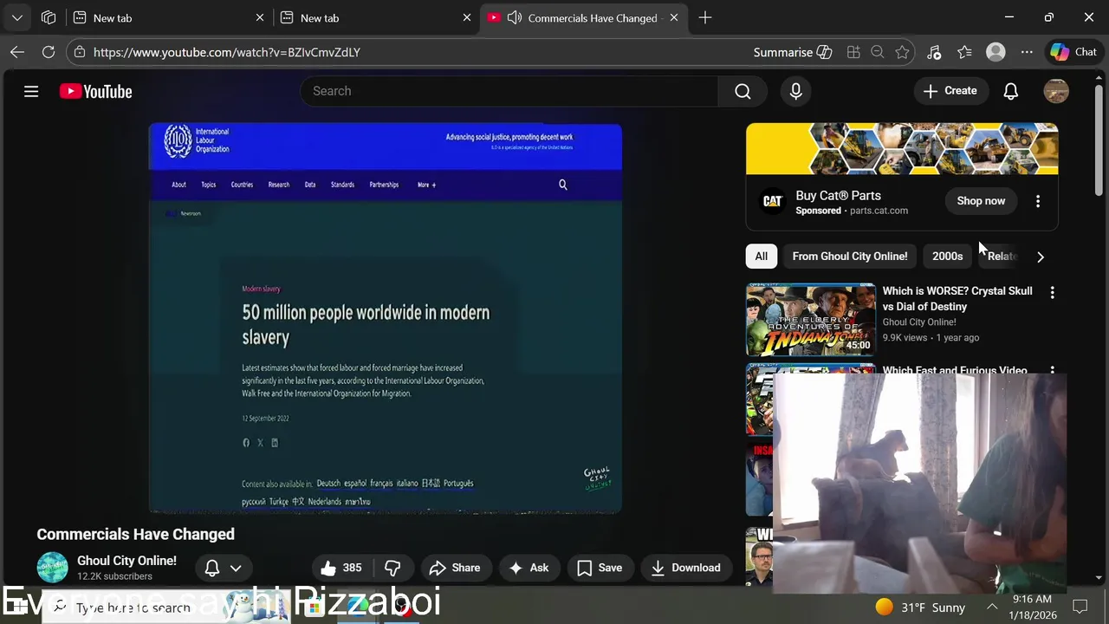Open the YouTube hamburger guide menu
This screenshot has height=624, width=1109.
31,91
